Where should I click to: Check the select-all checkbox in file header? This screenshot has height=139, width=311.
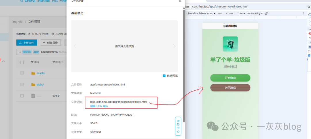[x=22, y=62]
